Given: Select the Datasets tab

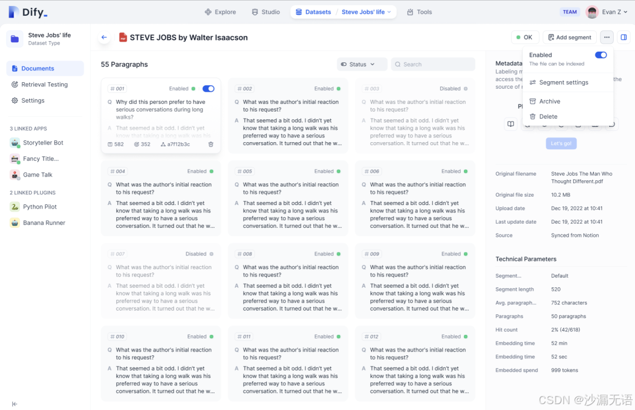Looking at the screenshot, I should 313,12.
